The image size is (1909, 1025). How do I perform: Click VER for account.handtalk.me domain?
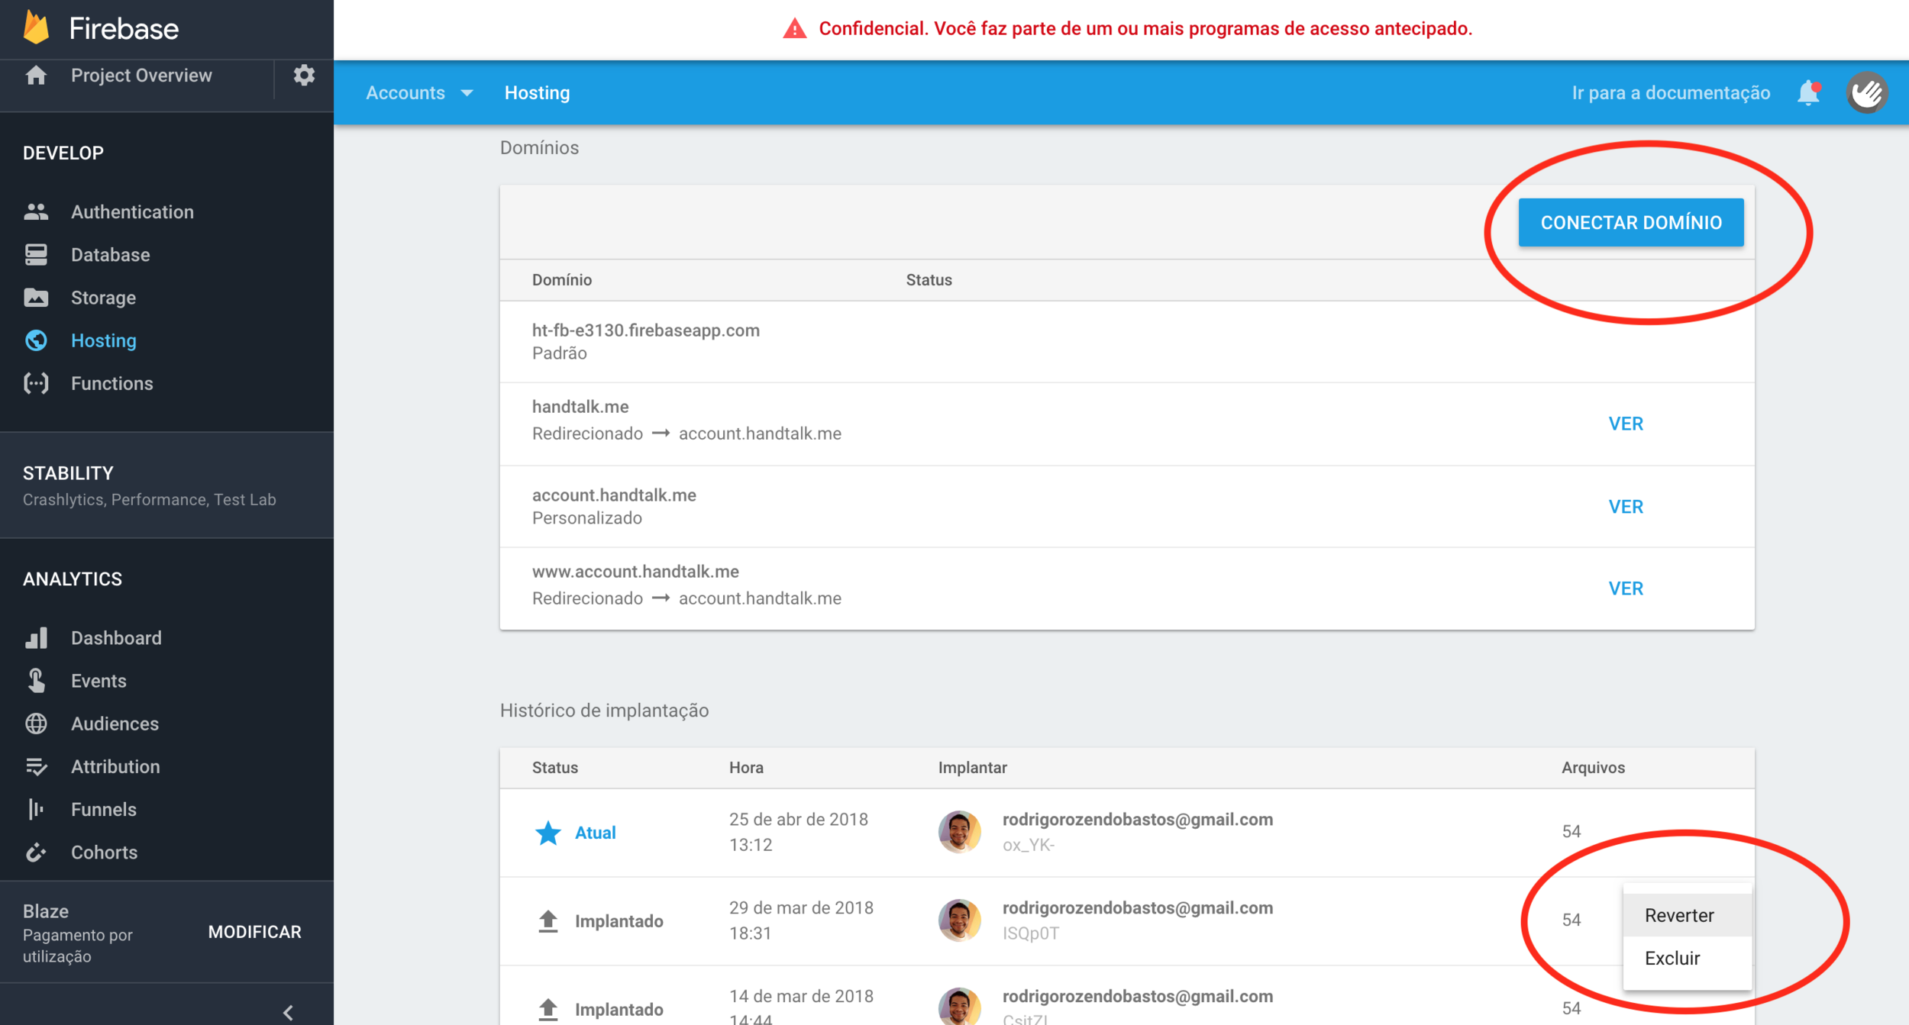pyautogui.click(x=1625, y=507)
